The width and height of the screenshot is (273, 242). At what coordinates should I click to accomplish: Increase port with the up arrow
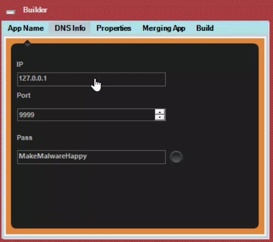160,112
